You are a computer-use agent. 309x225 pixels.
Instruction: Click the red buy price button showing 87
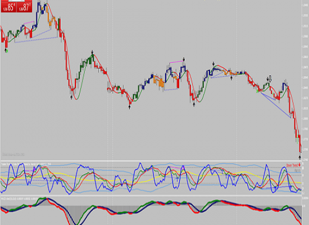24,7
